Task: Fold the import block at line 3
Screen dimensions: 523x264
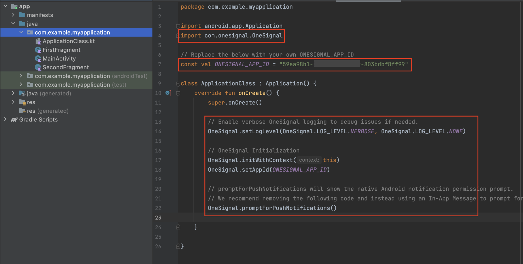Action: (x=178, y=26)
